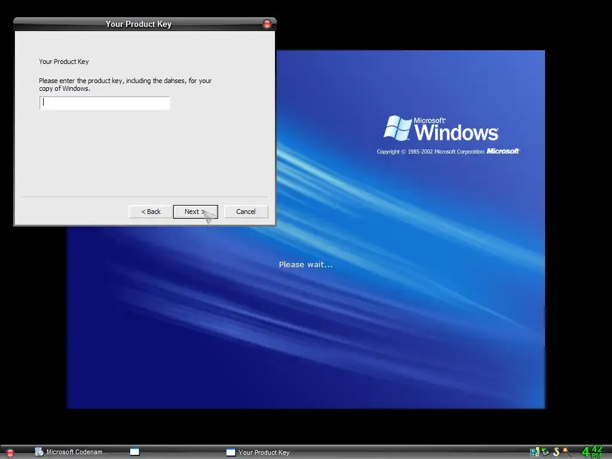The width and height of the screenshot is (612, 459).
Task: Activate Your Product Key taskbar entry
Action: point(258,452)
